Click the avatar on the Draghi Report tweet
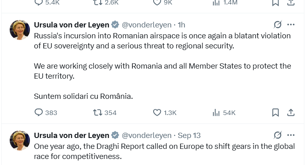This screenshot has height=165, width=308. click(x=20, y=140)
